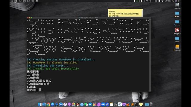
Task: Click the '3.N1进入刷机模式' option line
Action: [x=39, y=81]
